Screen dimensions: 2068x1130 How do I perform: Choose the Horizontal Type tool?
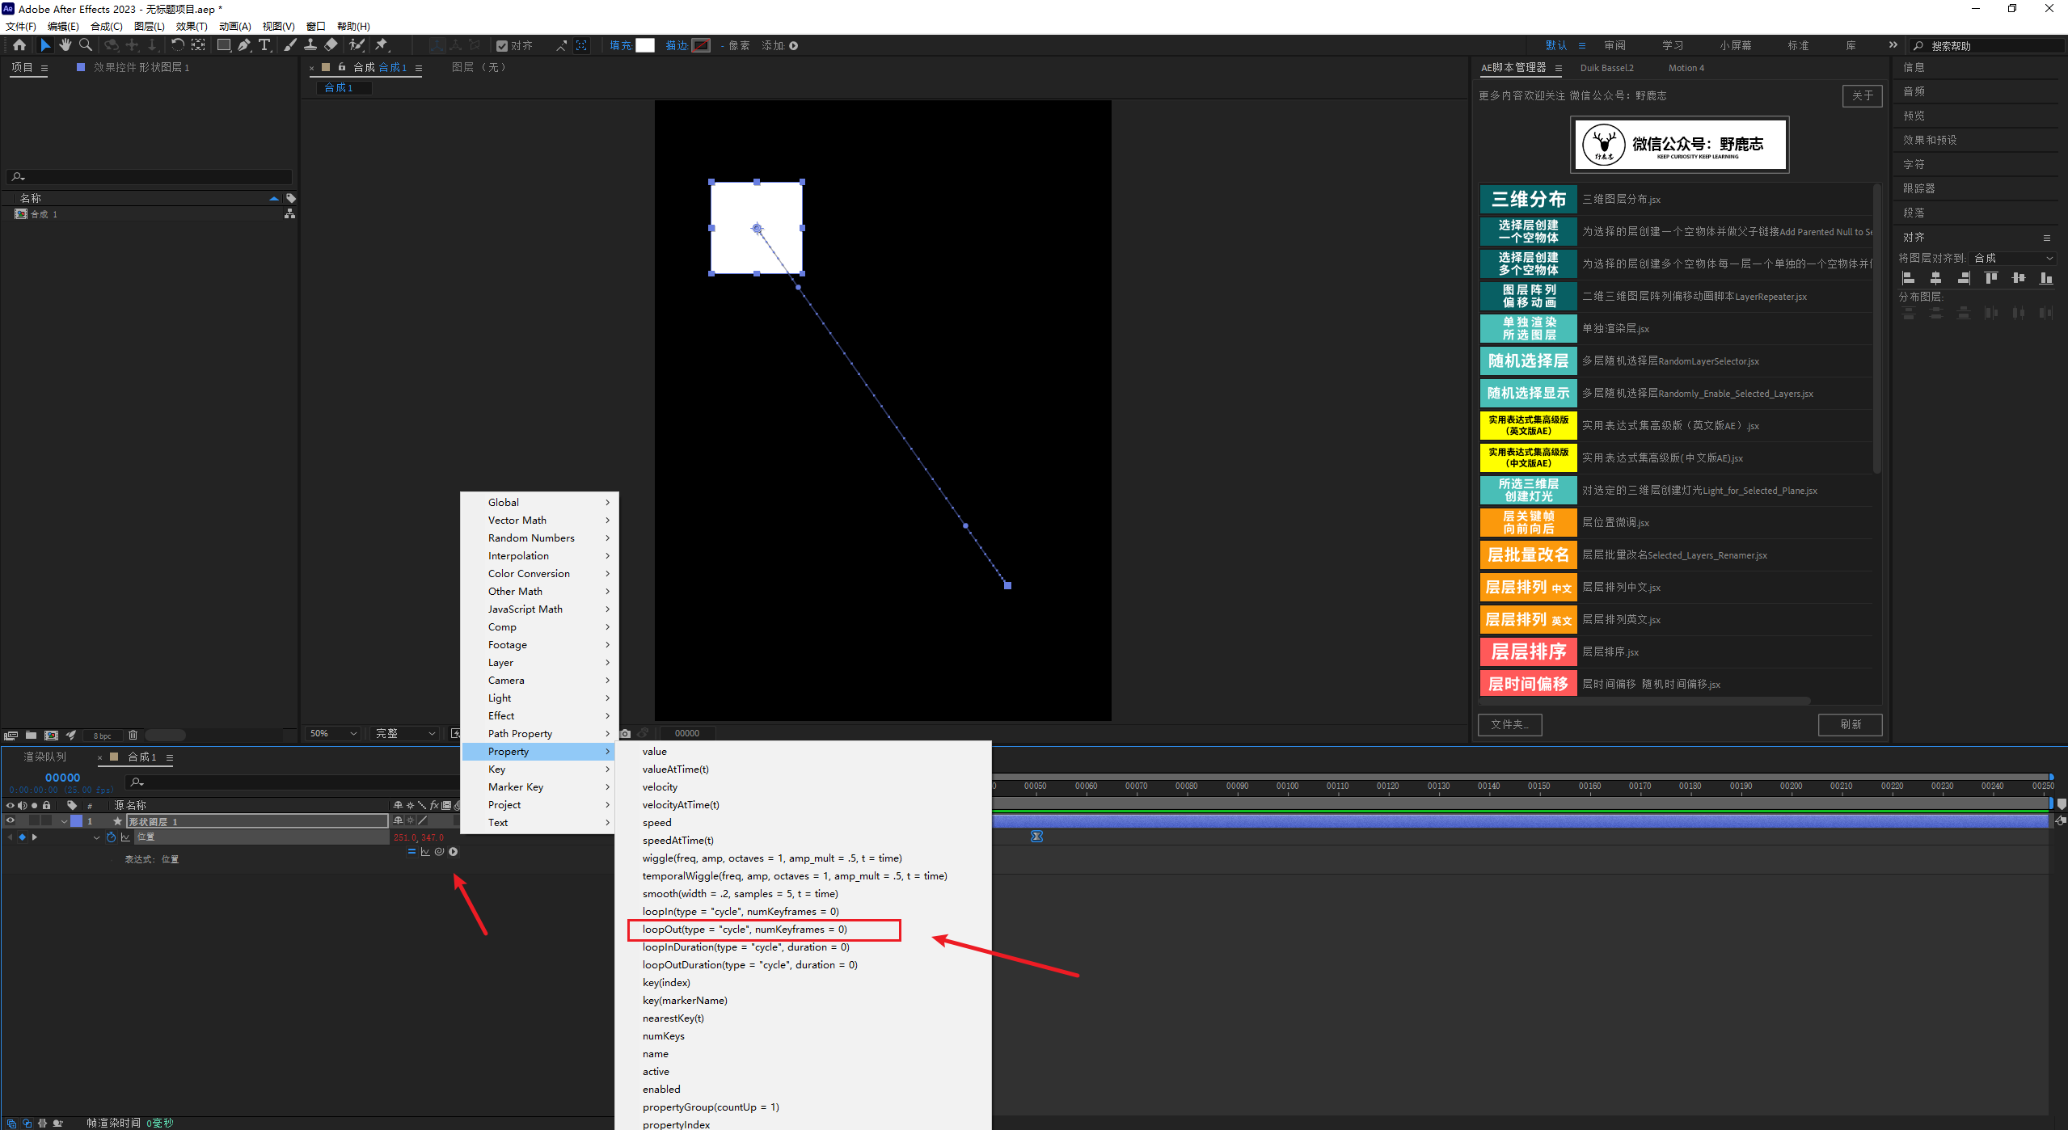click(x=264, y=45)
